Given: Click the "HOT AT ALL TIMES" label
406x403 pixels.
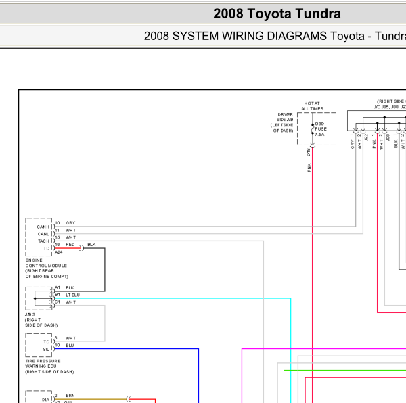Looking at the screenshot, I should (312, 106).
